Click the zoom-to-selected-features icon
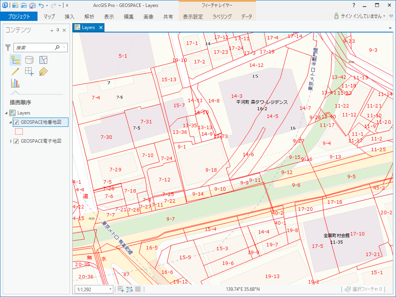The width and height of the screenshot is (396, 297). (x=348, y=289)
